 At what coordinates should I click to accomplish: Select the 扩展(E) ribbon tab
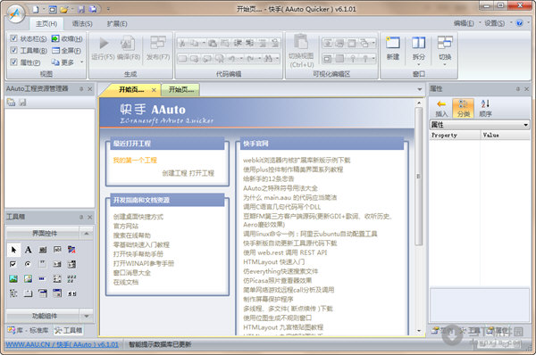pyautogui.click(x=117, y=23)
